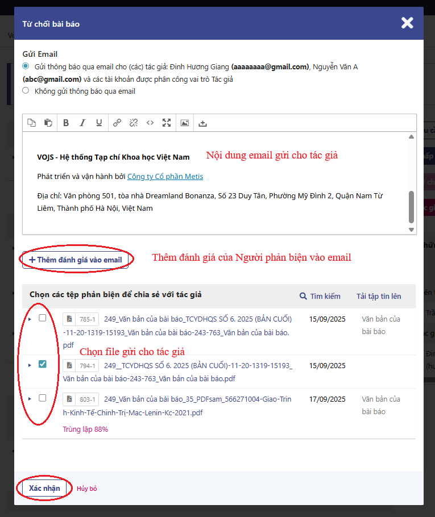Screen dimensions: 435x517
Task: Select 'Không gửi thông báo qua email' option
Action: (x=26, y=90)
